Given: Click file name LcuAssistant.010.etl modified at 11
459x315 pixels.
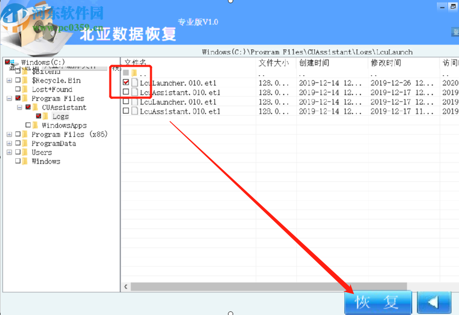Looking at the screenshot, I should click(x=180, y=111).
